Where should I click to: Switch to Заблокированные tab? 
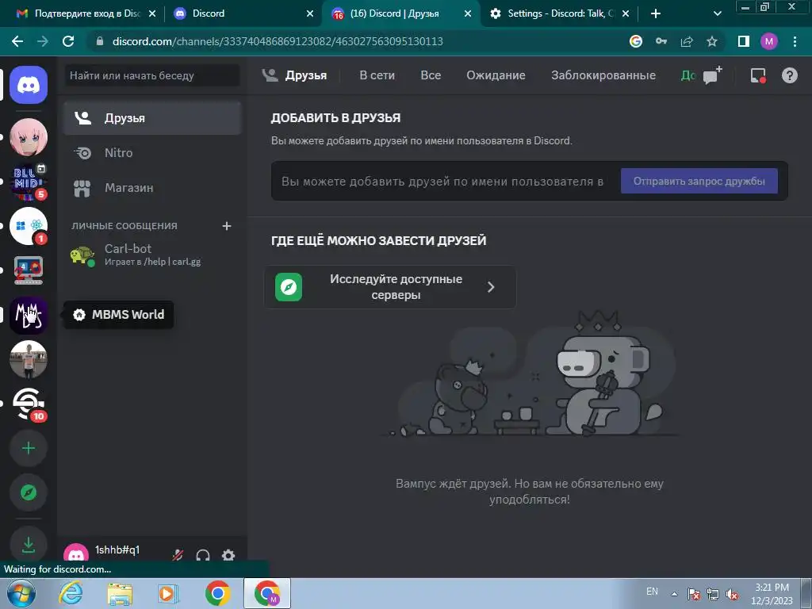point(603,75)
